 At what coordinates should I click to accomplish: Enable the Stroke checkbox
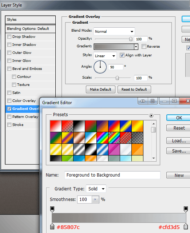pyautogui.click(x=9, y=125)
